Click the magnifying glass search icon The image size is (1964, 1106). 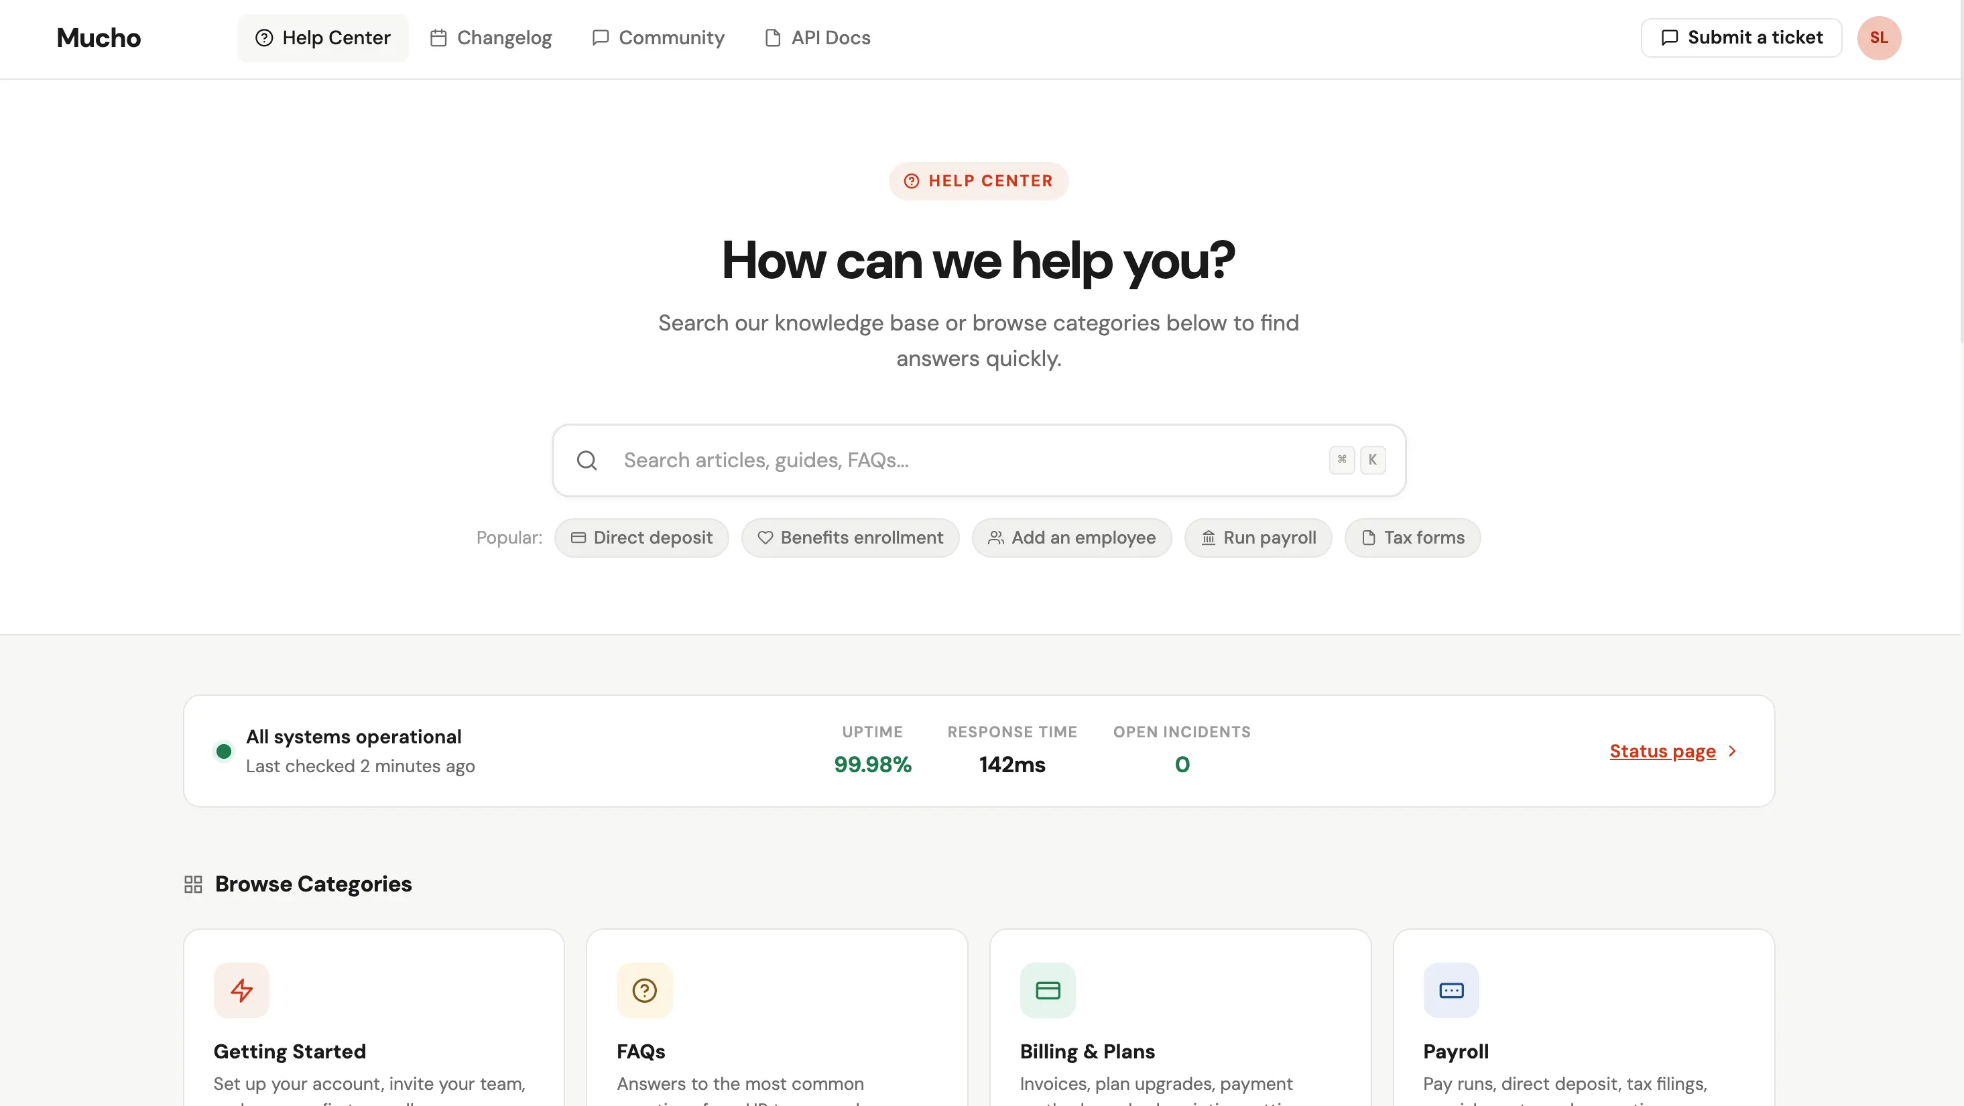pos(587,460)
